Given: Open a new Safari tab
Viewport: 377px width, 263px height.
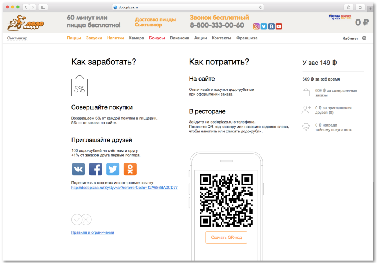Looking at the screenshot, I should [370, 9].
